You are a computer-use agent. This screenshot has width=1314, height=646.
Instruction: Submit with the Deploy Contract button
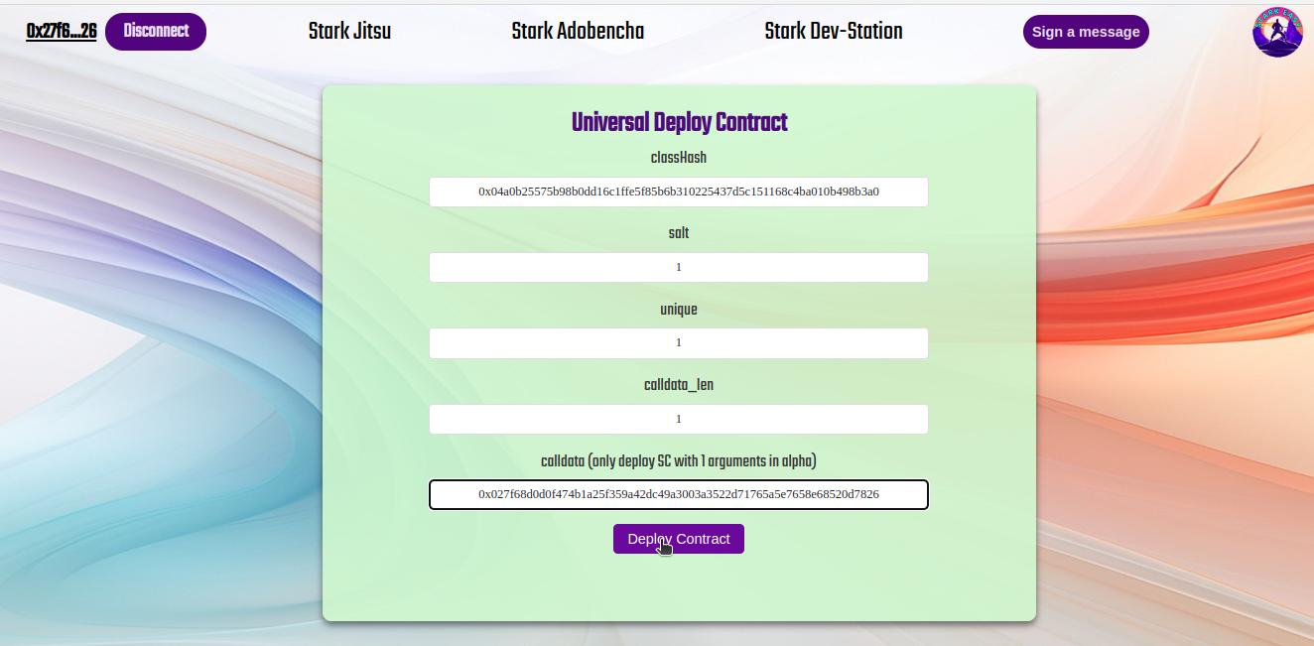679,539
